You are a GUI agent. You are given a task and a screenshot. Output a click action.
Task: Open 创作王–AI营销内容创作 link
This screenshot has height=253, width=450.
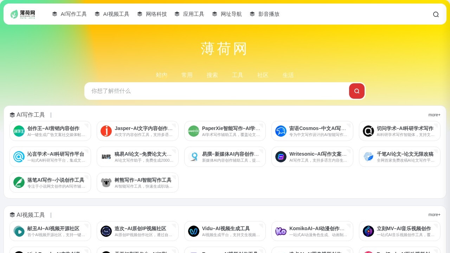coord(53,128)
